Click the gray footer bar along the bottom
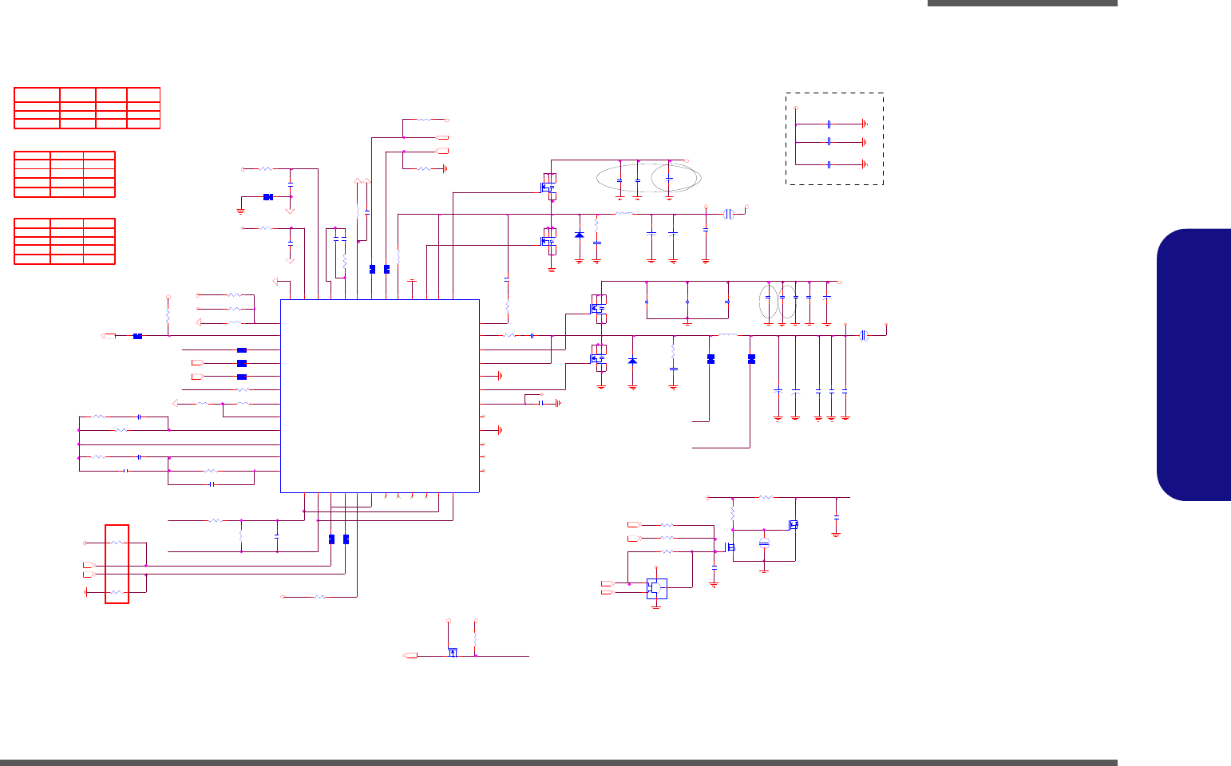 559,763
